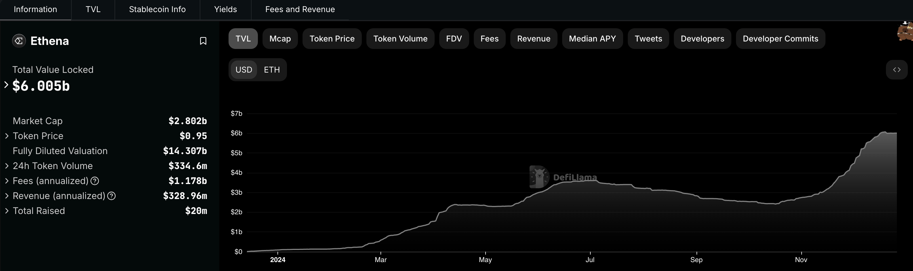The image size is (913, 271).
Task: Click the $0.95 token price value
Action: tap(193, 136)
